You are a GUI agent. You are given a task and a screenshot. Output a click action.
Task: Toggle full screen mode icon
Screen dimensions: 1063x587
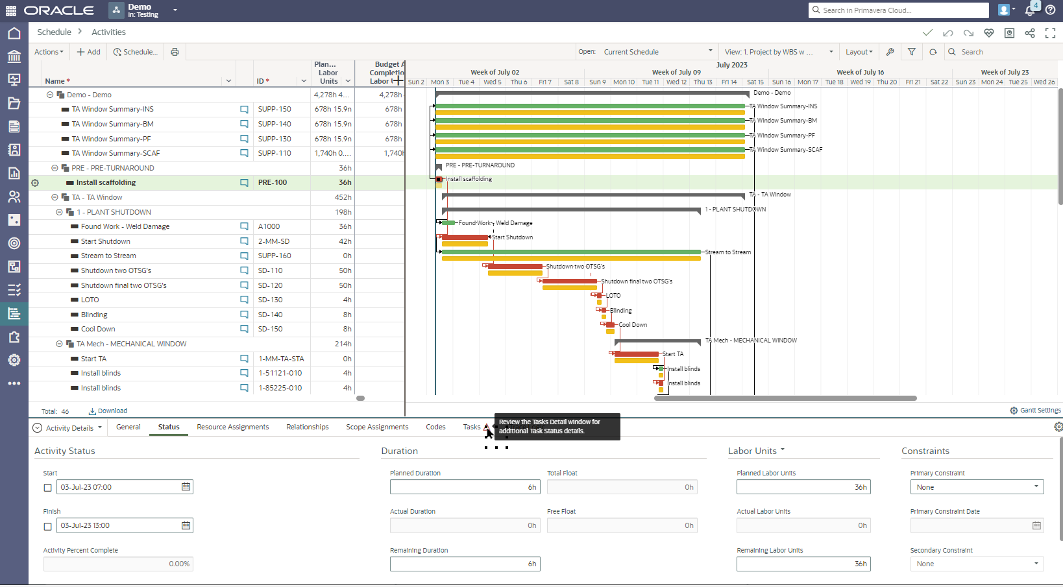pyautogui.click(x=1050, y=33)
